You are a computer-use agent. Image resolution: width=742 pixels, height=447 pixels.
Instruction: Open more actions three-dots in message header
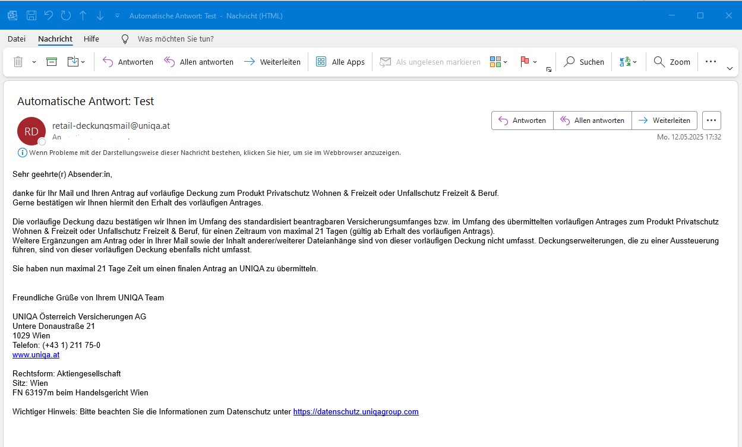point(712,120)
